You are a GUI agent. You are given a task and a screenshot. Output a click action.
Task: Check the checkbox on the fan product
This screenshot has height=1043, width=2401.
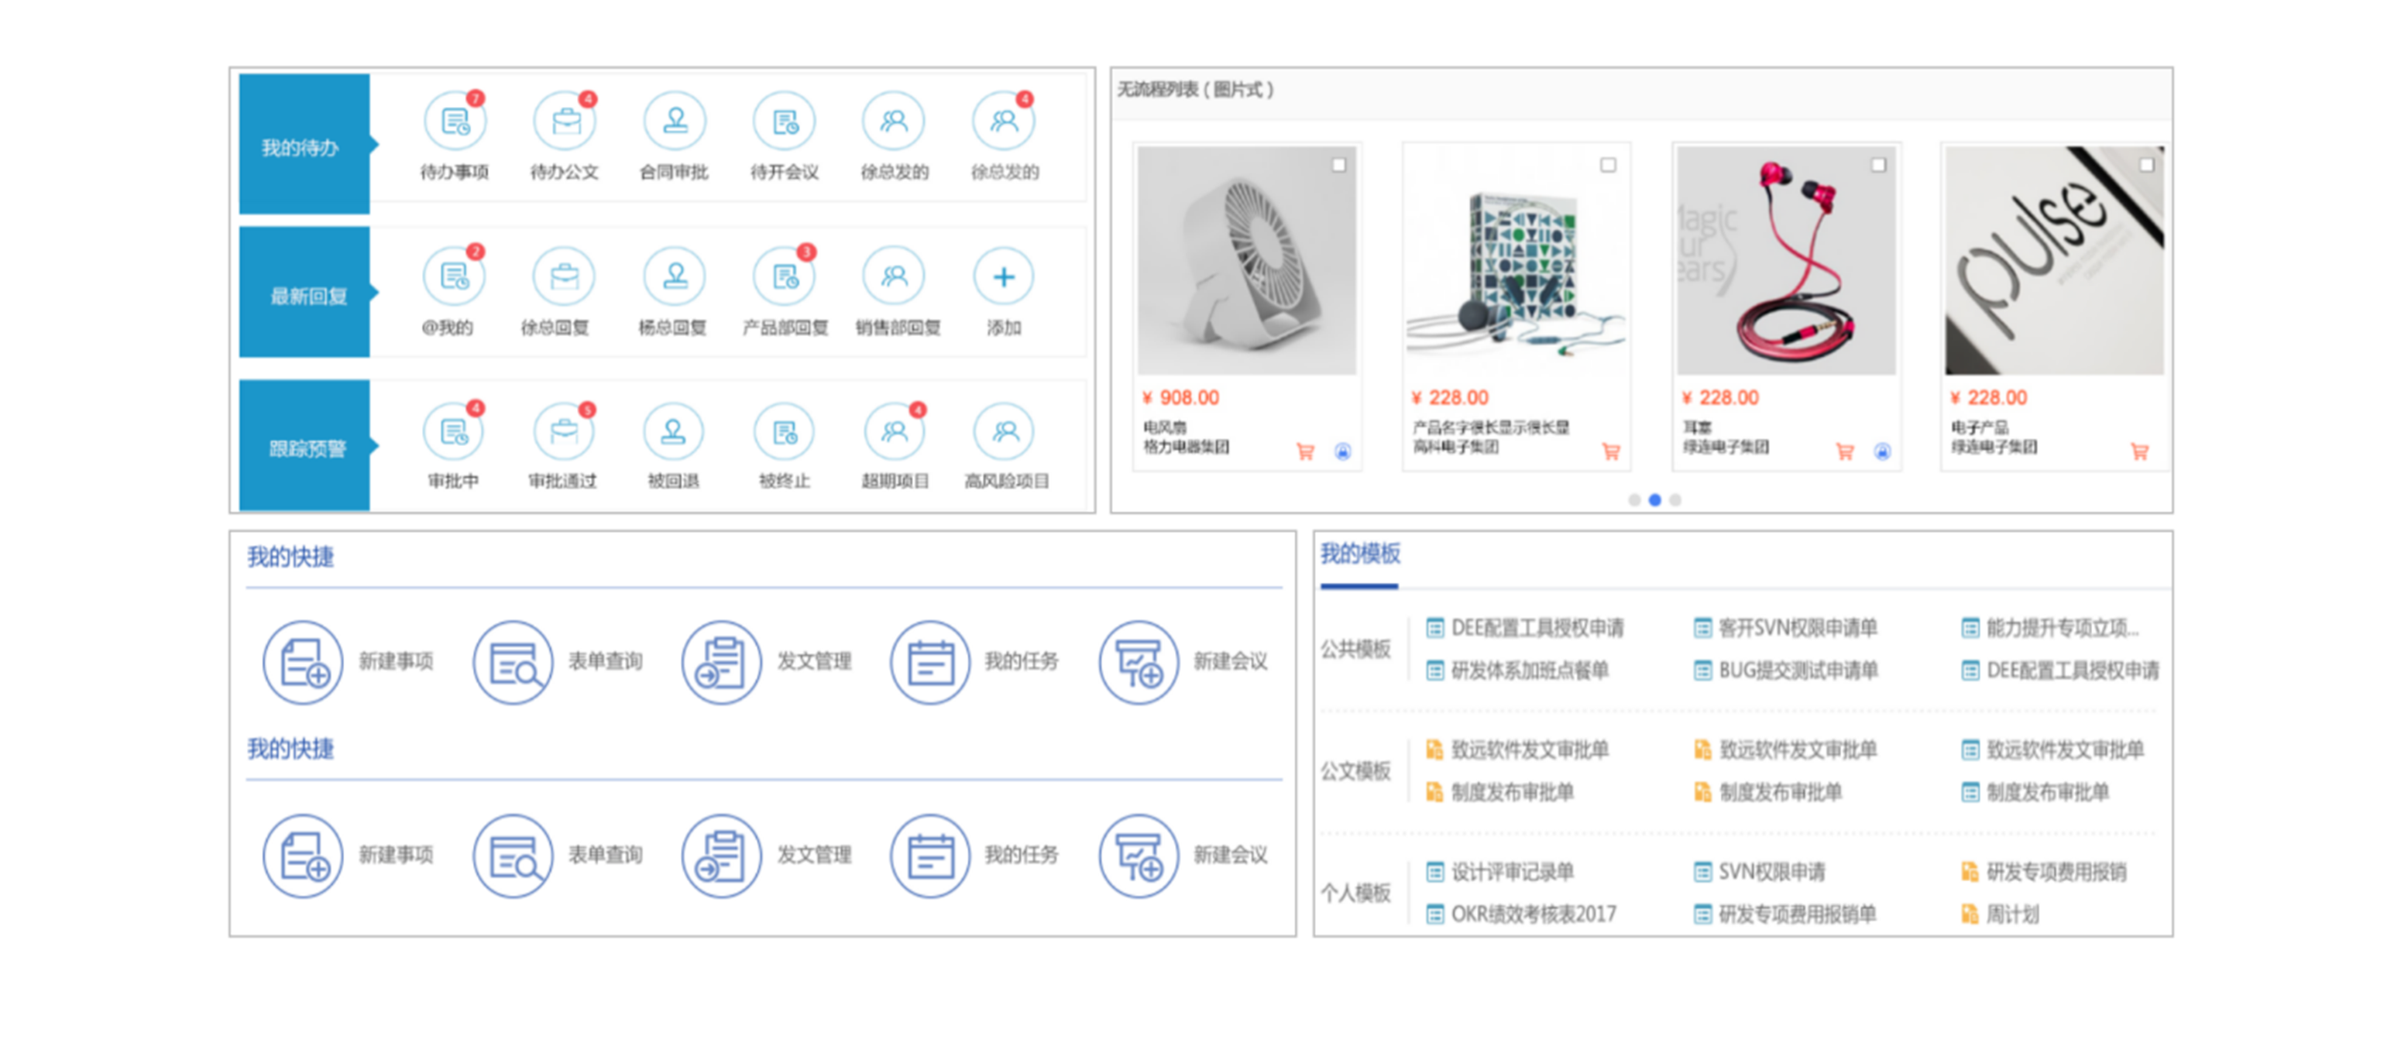pos(1338,165)
